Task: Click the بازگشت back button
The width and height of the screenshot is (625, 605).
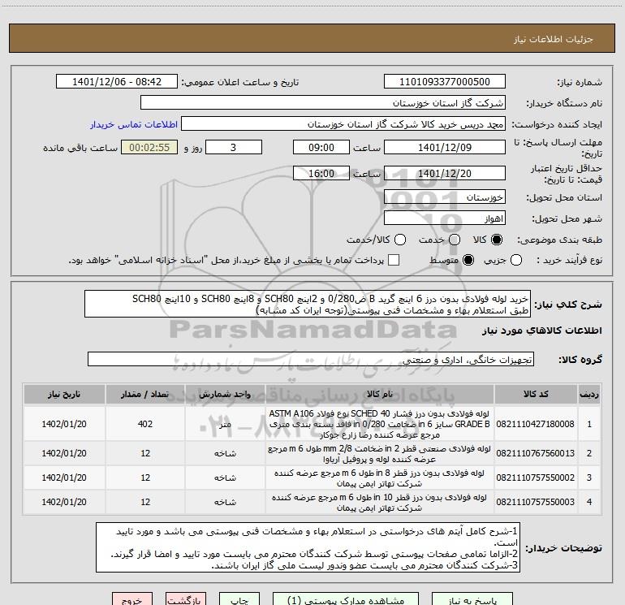Action: (x=186, y=599)
